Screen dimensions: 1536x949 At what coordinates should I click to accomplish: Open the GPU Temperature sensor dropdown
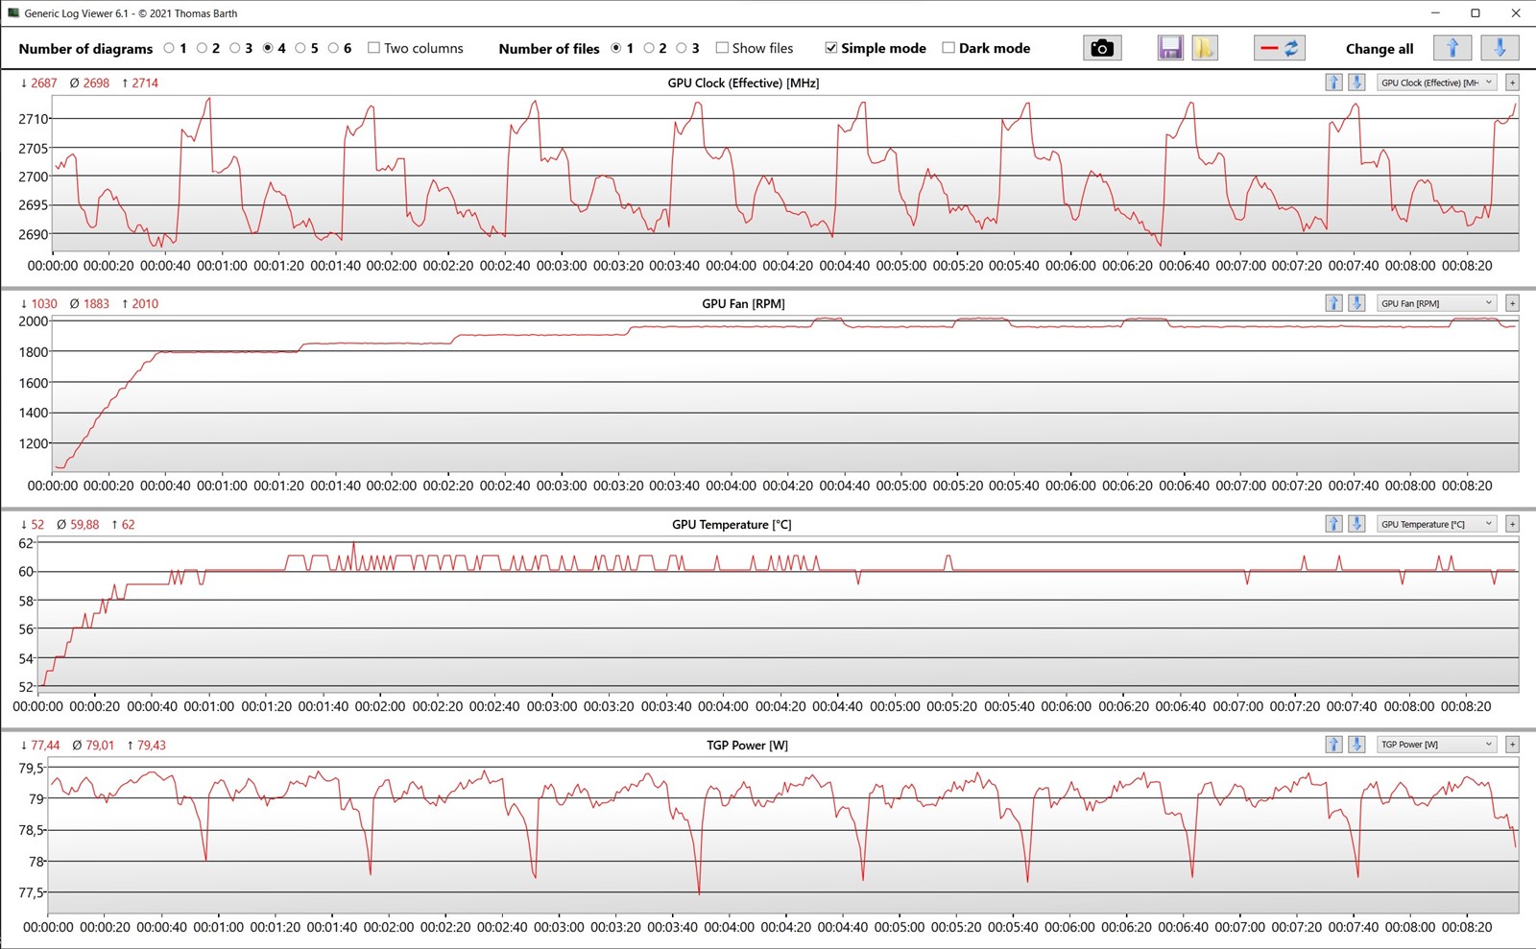pyautogui.click(x=1436, y=524)
